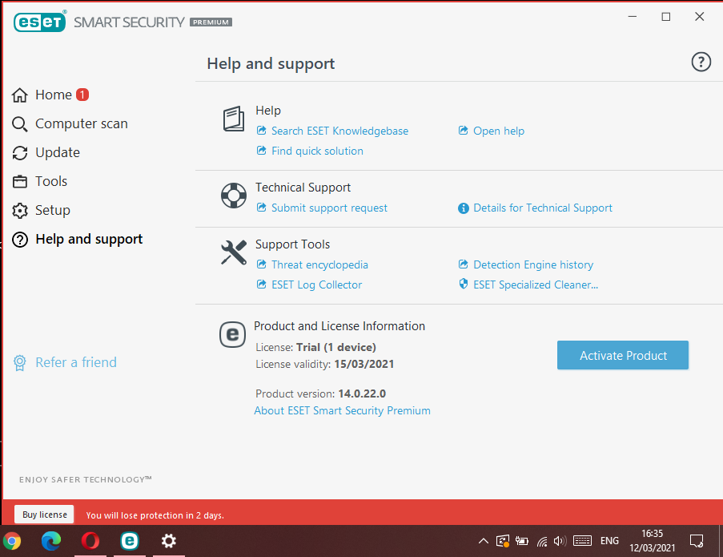Click the volume speaker tray icon
723x557 pixels.
[560, 541]
